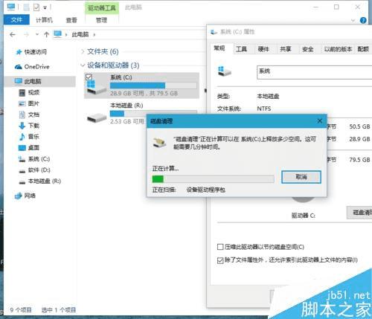This screenshot has width=372, height=319.
Task: Click the 28.9 GB free space value
Action: point(359,139)
